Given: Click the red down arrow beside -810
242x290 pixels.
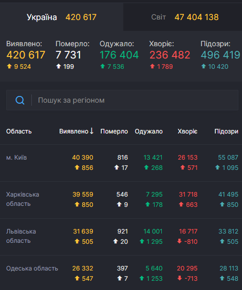Looking at the screenshot, I should [x=179, y=241].
